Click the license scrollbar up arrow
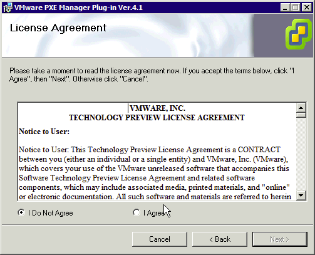The image size is (315, 255). pyautogui.click(x=301, y=108)
